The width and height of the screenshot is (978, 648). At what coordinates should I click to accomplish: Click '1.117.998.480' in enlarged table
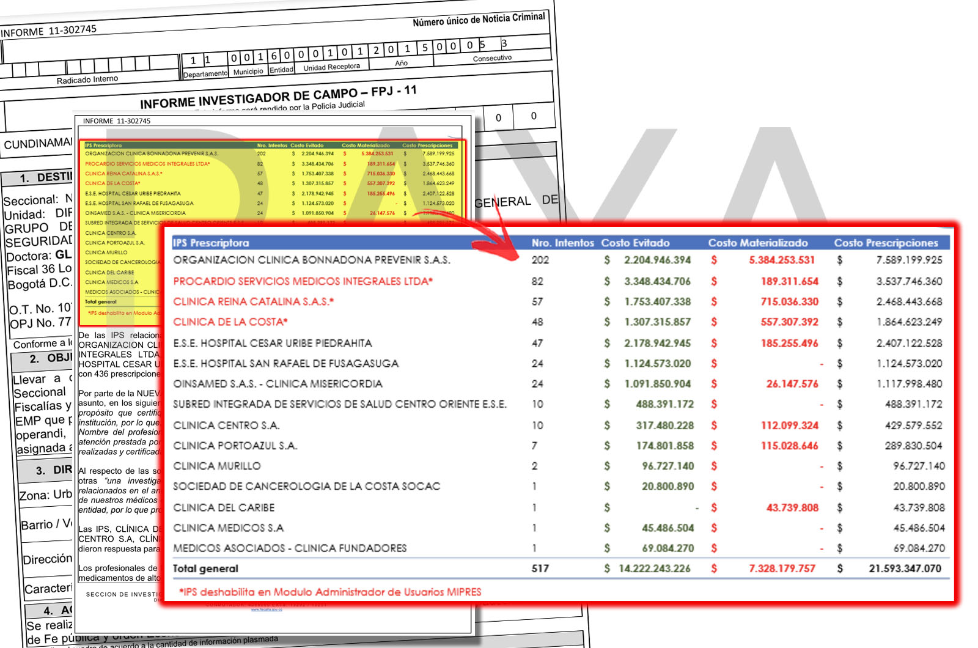(x=910, y=383)
